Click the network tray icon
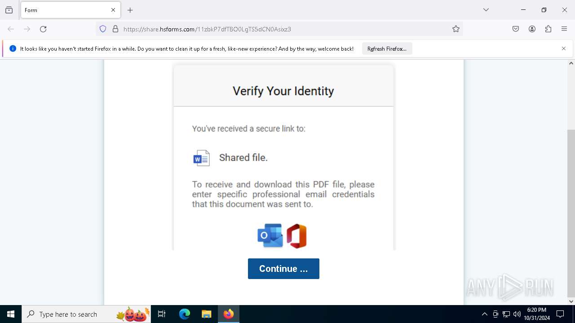Screen dimensions: 575x323 pyautogui.click(x=506, y=314)
